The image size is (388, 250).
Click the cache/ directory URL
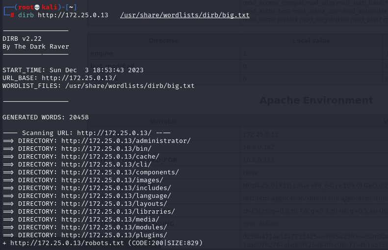[x=110, y=157]
